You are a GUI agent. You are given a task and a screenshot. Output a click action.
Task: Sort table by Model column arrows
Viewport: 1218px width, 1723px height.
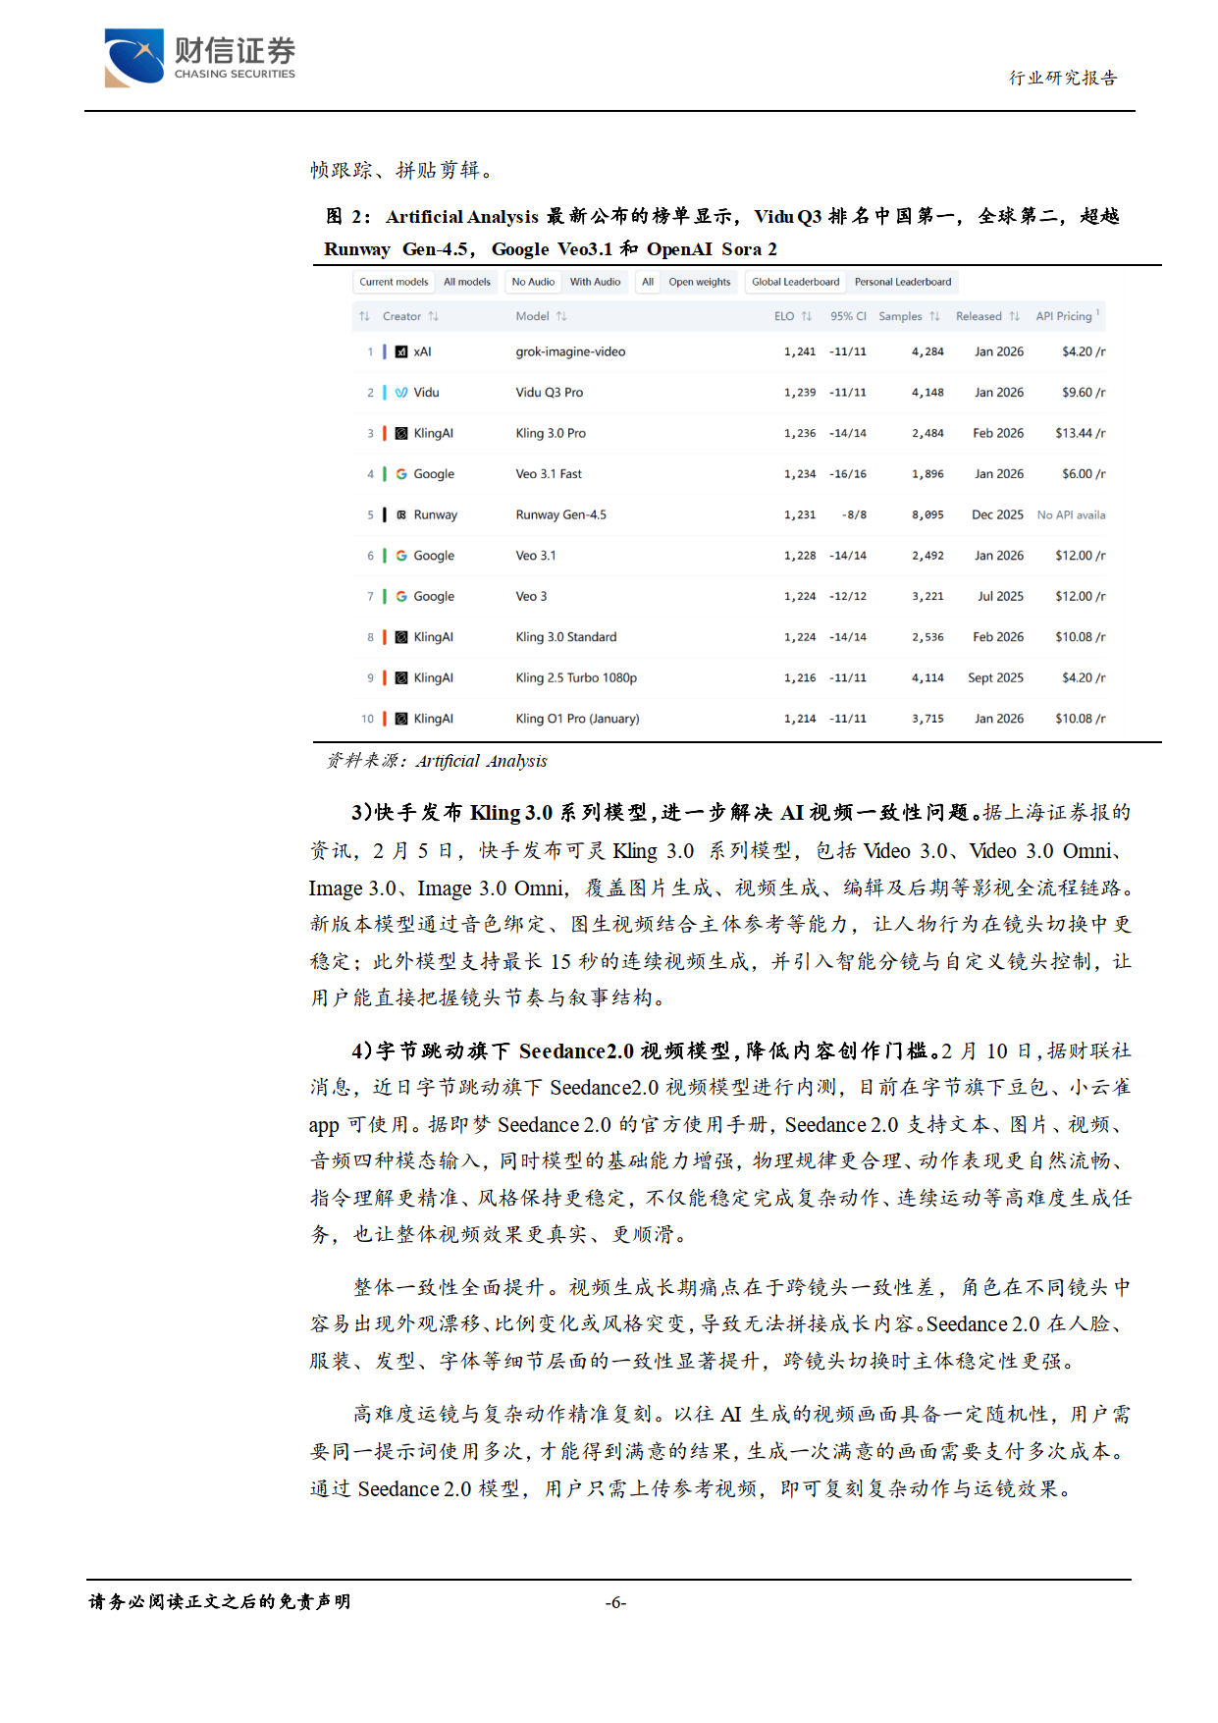coord(561,316)
